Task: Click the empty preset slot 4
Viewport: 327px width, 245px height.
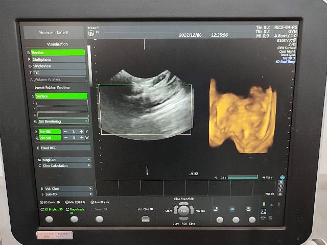Action: pyautogui.click(x=63, y=115)
